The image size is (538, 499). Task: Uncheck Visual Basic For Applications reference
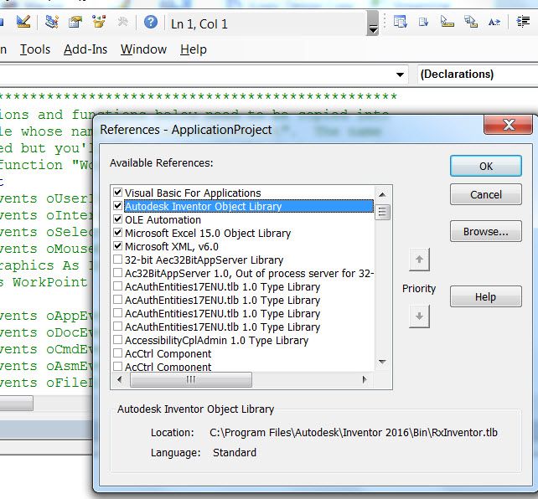(x=117, y=193)
